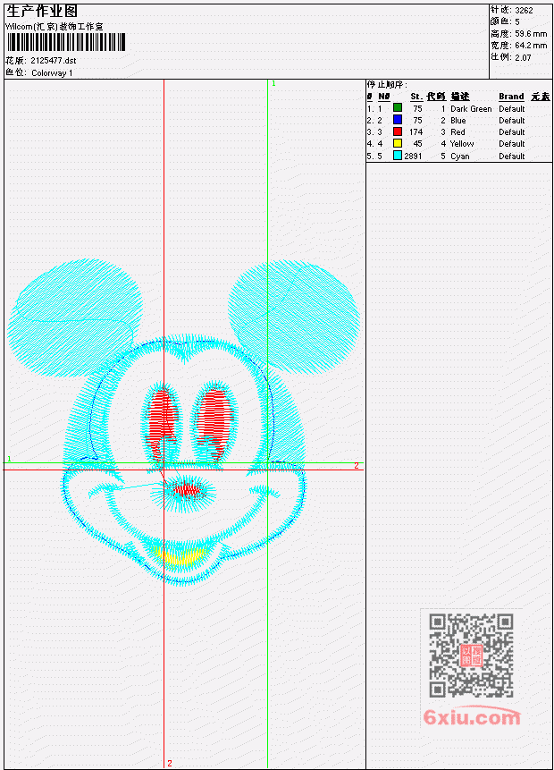The image size is (554, 770).
Task: Click the barcode under the studio name
Action: (66, 42)
